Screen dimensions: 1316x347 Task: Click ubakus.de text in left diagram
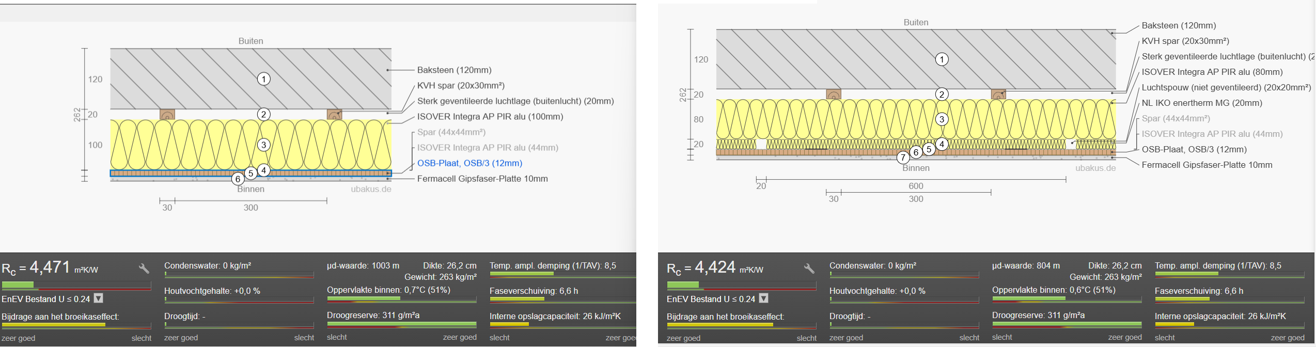371,190
